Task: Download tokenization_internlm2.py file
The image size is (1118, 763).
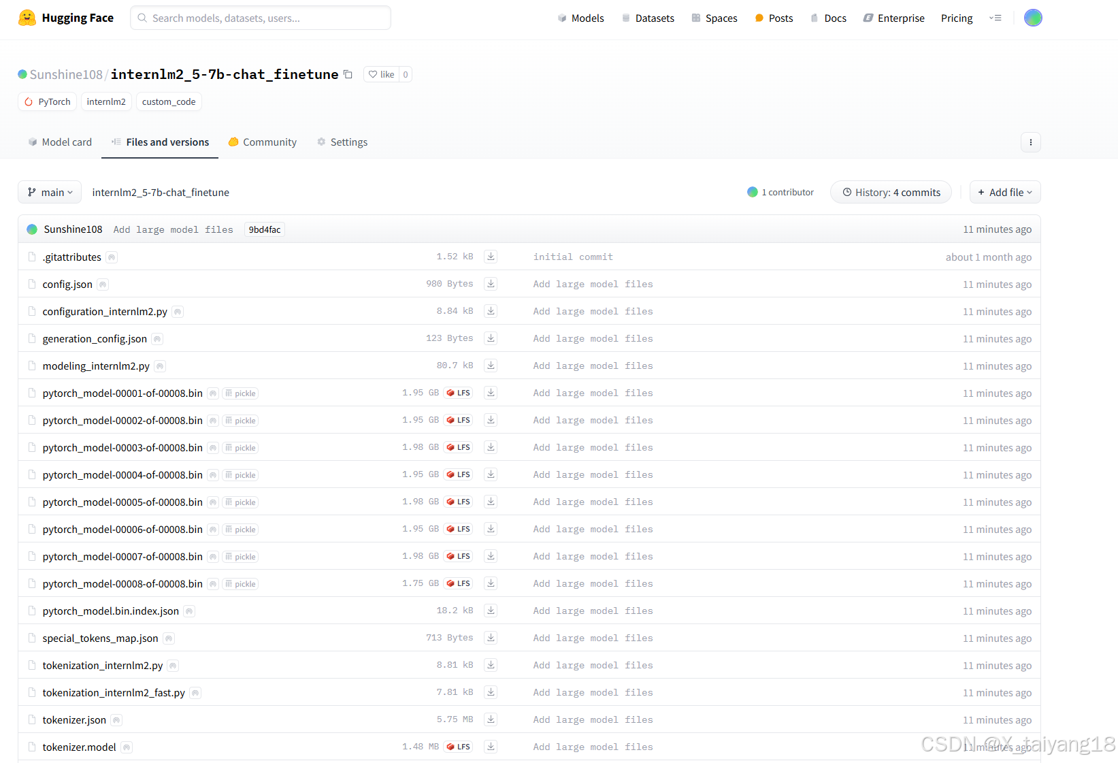Action: pyautogui.click(x=491, y=665)
